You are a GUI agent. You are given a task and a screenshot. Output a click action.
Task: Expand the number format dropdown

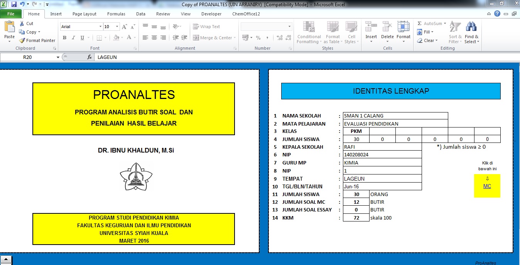tap(289, 27)
